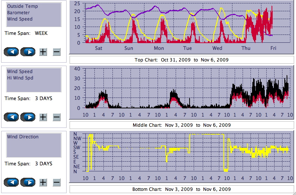296x195 pixels.
Task: Select Wind Direction in the bottom list
Action: tap(23, 137)
